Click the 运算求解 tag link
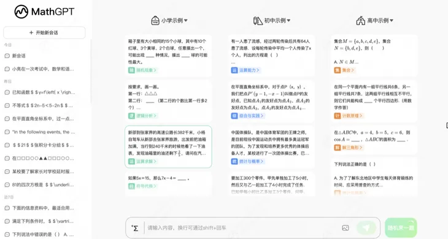 143,161
